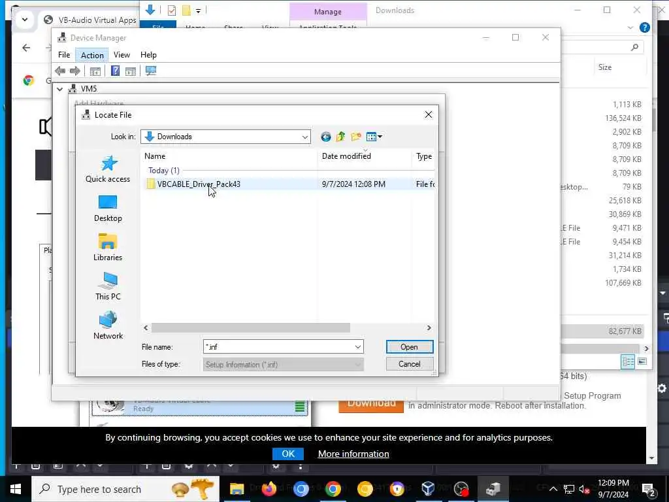Image resolution: width=669 pixels, height=502 pixels.
Task: Click the Help question-mark icon in Device Manager toolbar
Action: (x=115, y=71)
